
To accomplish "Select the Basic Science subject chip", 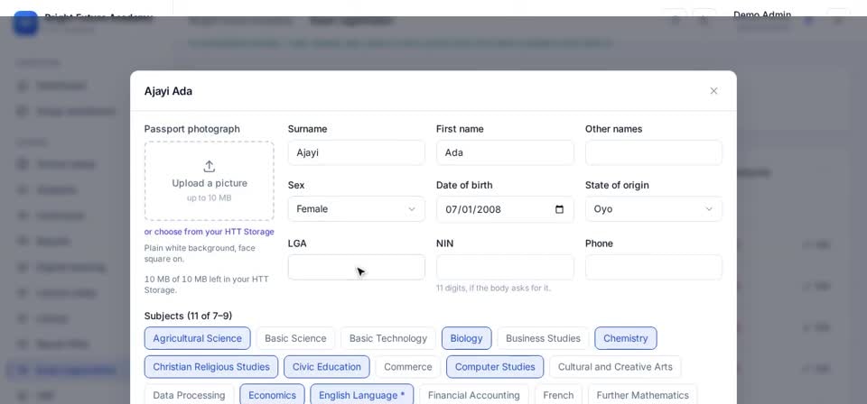I will pos(295,338).
